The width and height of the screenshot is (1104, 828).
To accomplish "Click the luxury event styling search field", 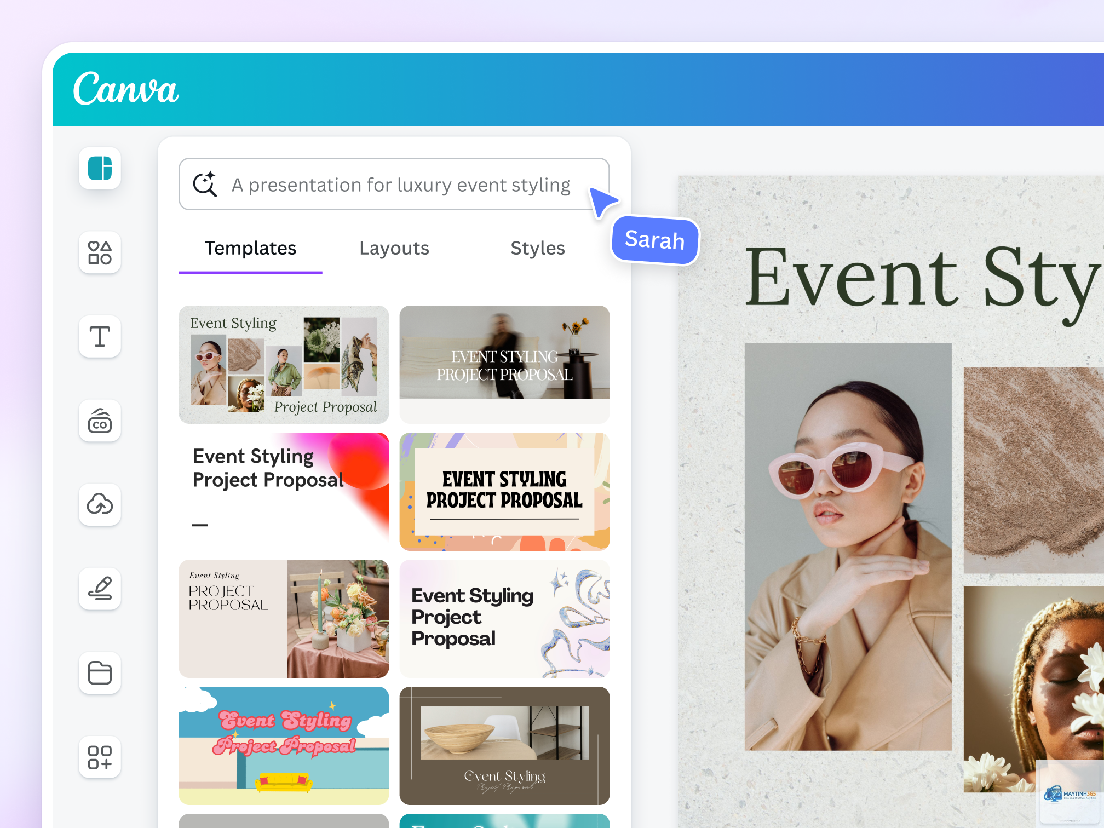I will [x=394, y=184].
